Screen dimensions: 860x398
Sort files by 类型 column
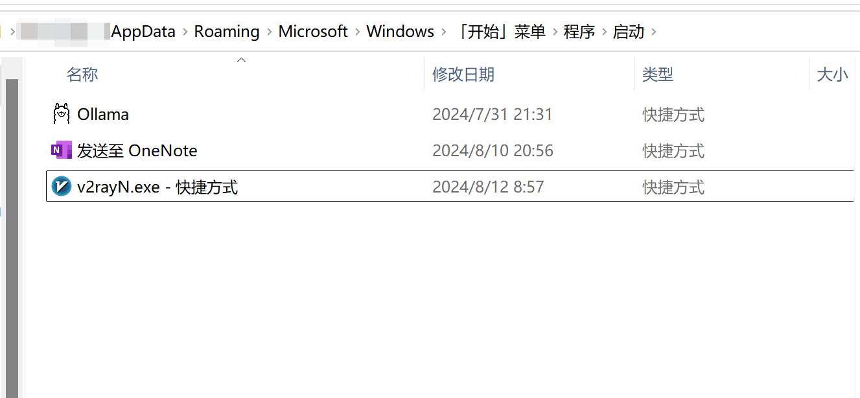click(x=657, y=74)
